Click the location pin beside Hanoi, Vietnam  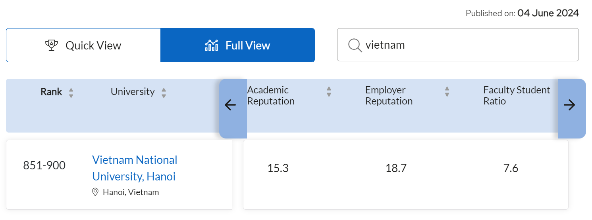[95, 192]
